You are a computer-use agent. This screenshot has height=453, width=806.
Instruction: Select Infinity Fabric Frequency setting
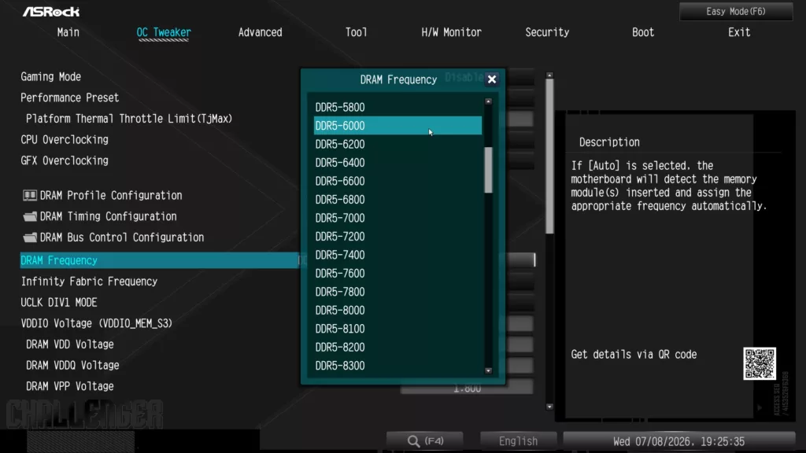click(89, 282)
